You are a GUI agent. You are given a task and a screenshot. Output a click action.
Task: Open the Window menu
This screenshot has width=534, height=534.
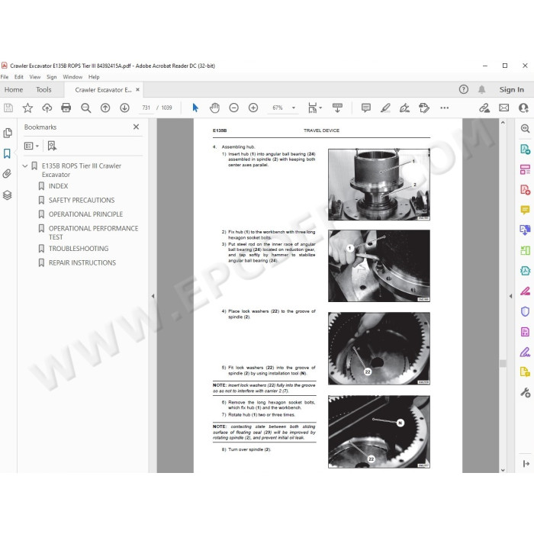(x=72, y=77)
